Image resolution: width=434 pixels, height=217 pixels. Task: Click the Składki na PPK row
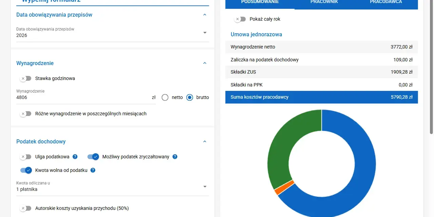point(321,85)
